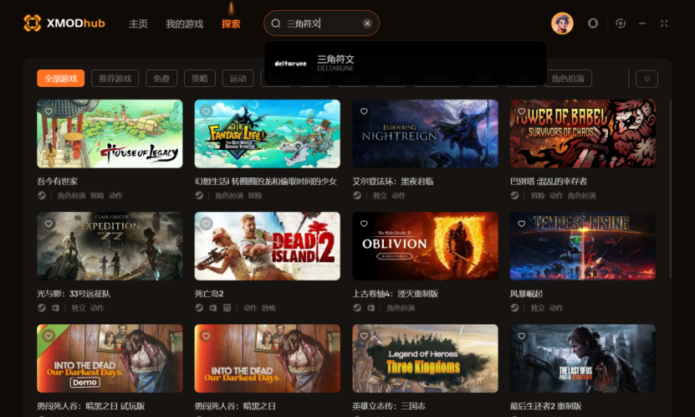Favorite Legend of Heroes Three Kingdoms
Screen dimensions: 695x417
[364, 336]
